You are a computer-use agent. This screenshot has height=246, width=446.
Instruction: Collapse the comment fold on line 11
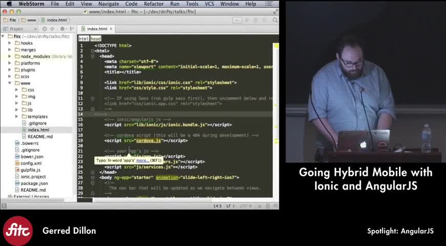pyautogui.click(x=92, y=98)
